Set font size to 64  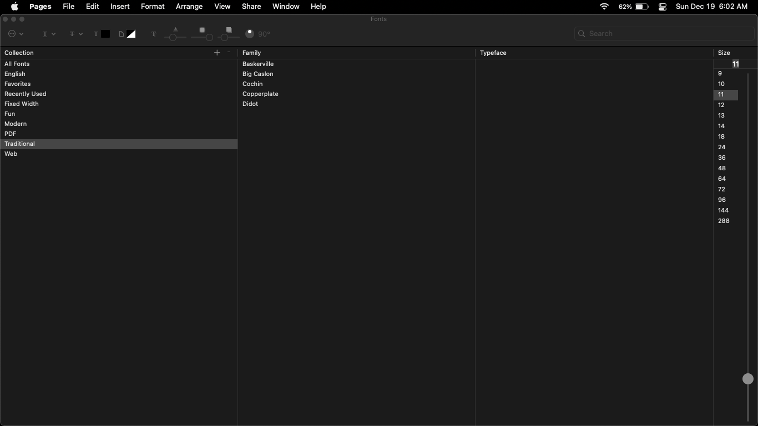726,179
